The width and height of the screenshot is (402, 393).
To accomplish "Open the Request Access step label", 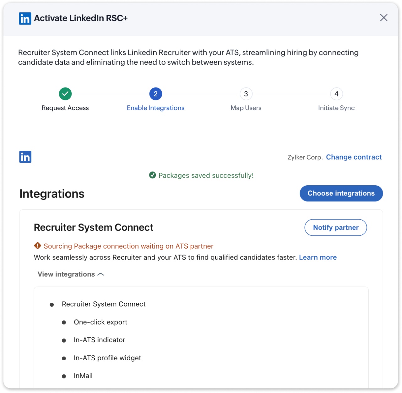I will click(65, 108).
